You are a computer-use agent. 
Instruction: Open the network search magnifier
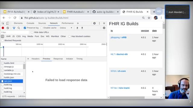[19, 28]
